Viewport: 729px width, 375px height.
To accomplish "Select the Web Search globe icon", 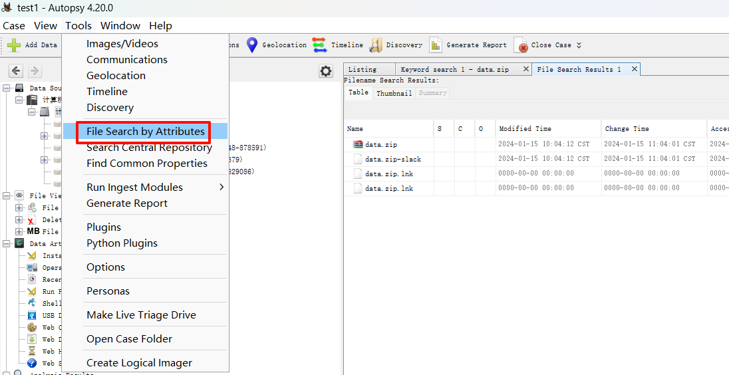I will point(32,363).
